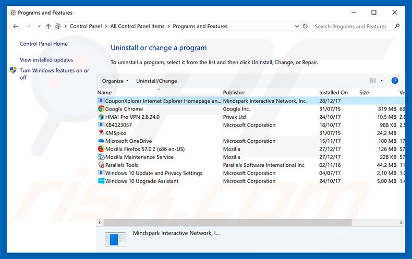This screenshot has width=412, height=259.
Task: Click the search magnifier icon
Action: pos(397,26)
